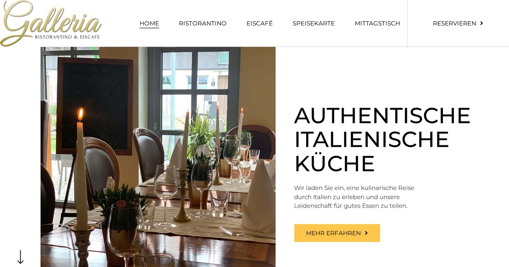Click the restaurant table photo
Image resolution: width=509 pixels, height=267 pixels.
[158, 157]
